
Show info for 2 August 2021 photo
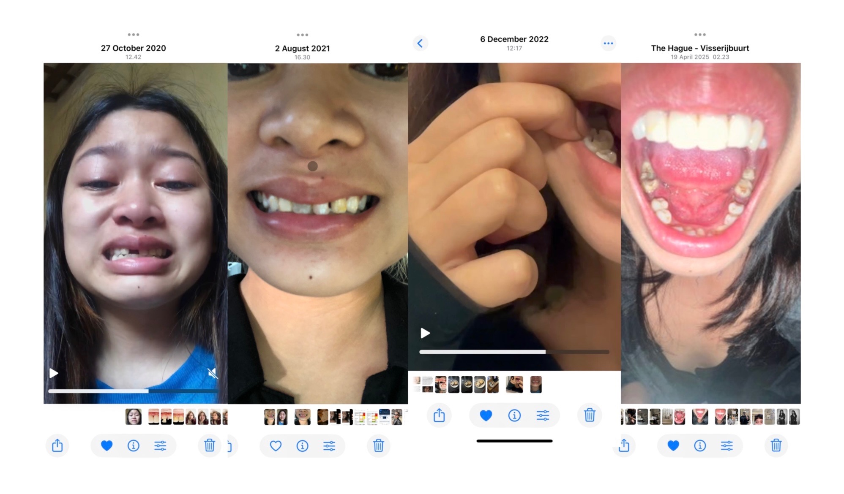pyautogui.click(x=302, y=445)
